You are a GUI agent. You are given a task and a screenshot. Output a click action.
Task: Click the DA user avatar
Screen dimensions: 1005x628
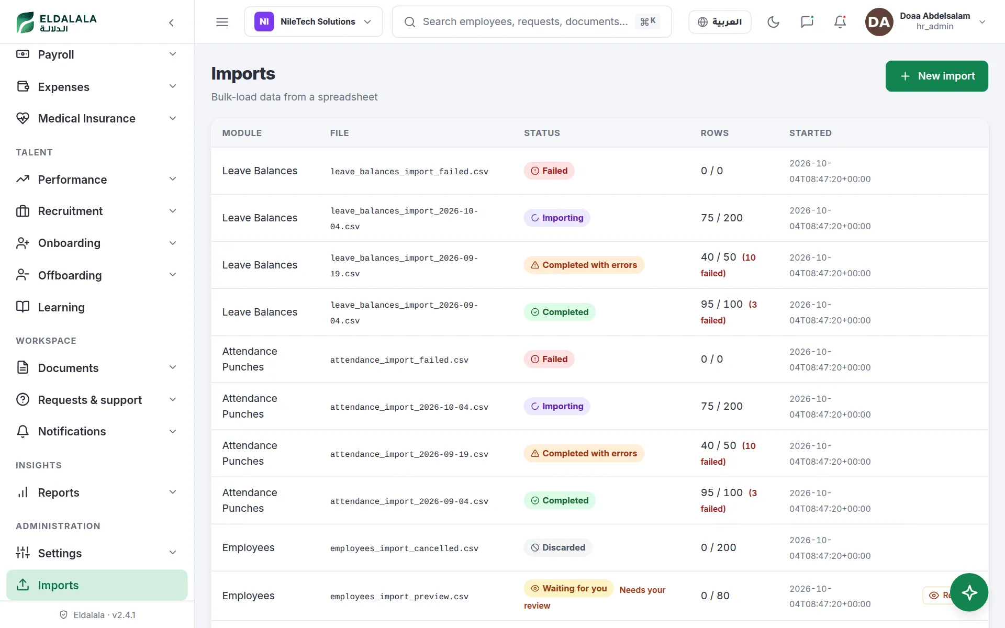click(x=879, y=21)
